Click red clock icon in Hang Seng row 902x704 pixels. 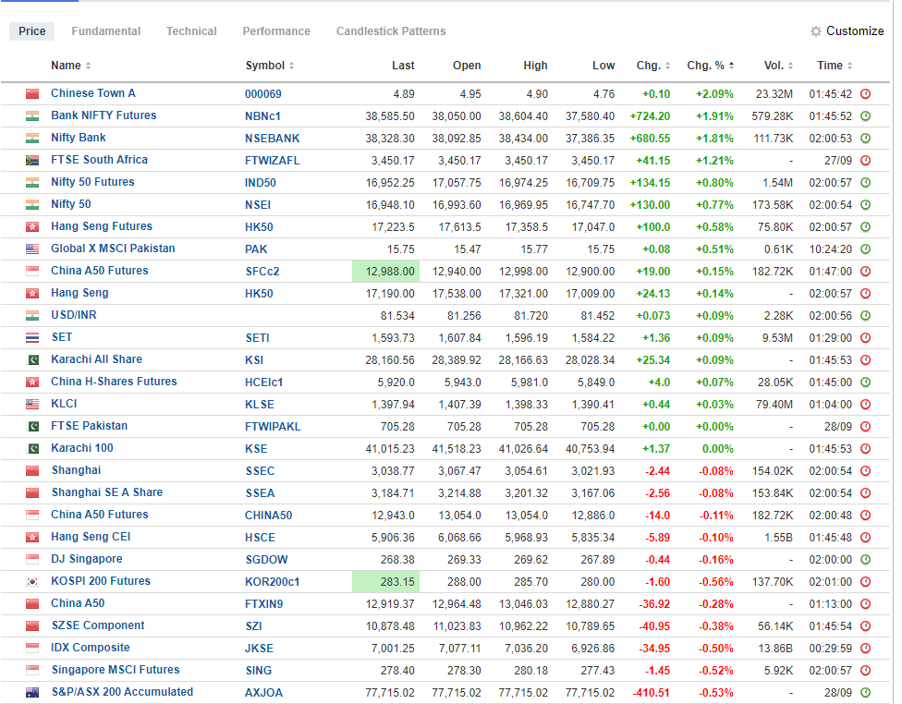865,294
